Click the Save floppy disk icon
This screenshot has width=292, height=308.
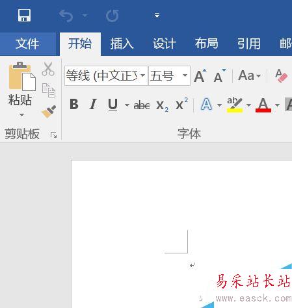coord(24,16)
